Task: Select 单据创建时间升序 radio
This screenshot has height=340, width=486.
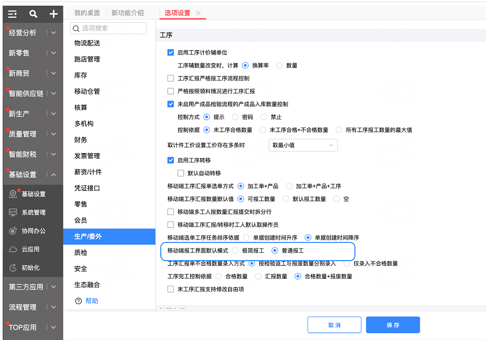Action: (246, 238)
